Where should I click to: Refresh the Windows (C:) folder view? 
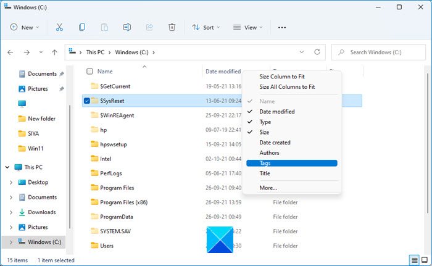click(317, 52)
